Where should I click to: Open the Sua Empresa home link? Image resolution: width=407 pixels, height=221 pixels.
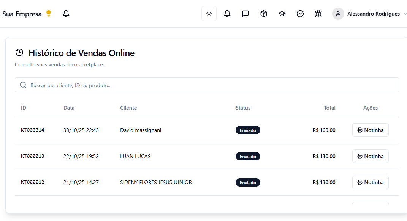[x=22, y=13]
